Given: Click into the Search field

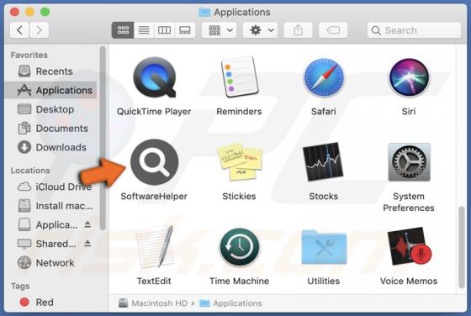Looking at the screenshot, I should 414,30.
